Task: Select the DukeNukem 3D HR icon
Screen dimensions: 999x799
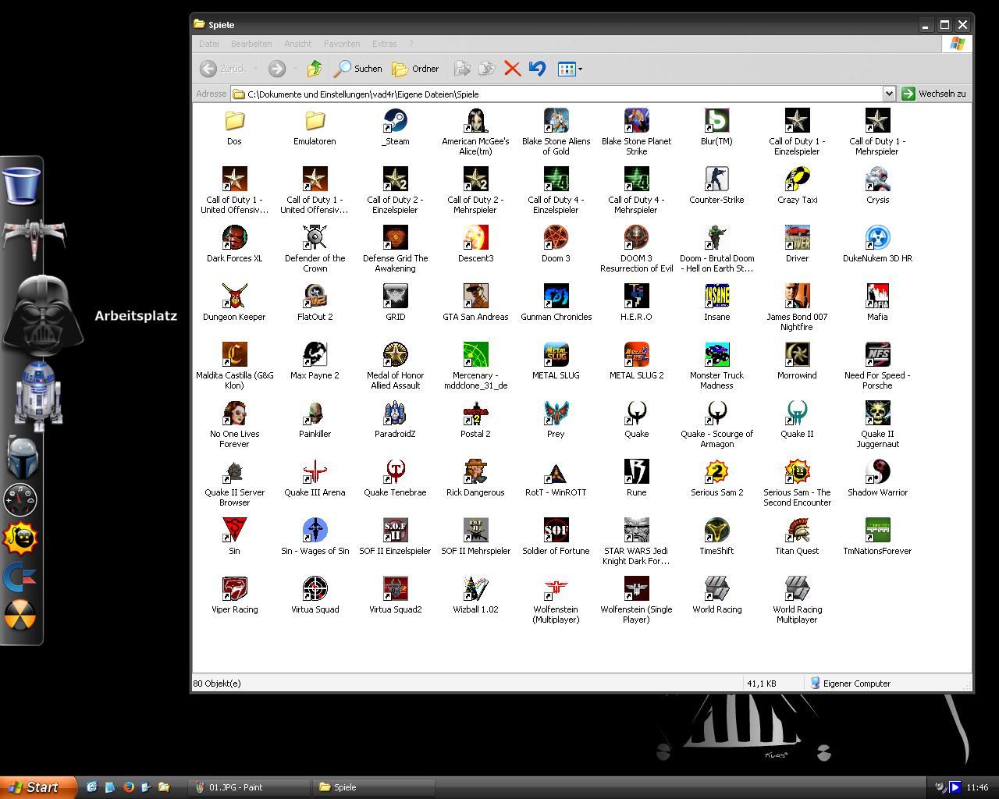Action: coord(877,238)
